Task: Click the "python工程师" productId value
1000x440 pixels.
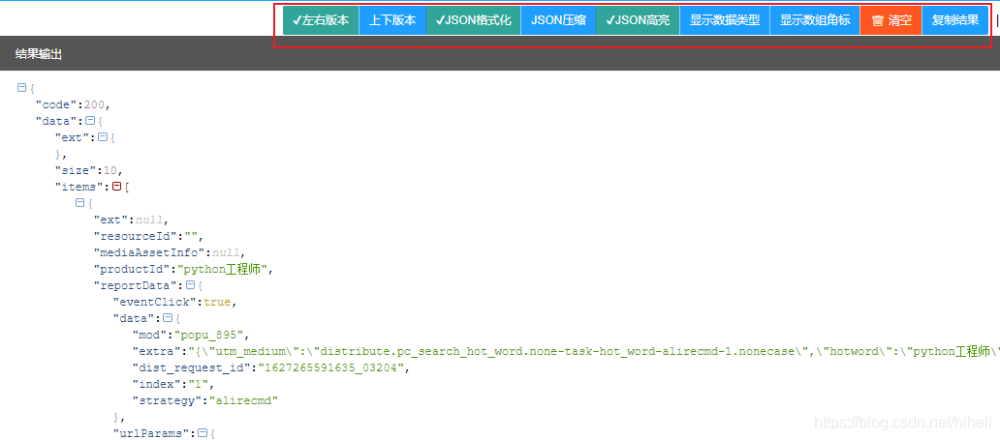Action: [x=223, y=270]
